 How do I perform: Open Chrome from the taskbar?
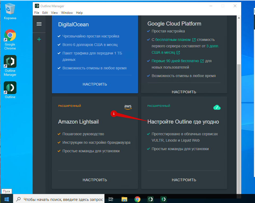[137, 199]
